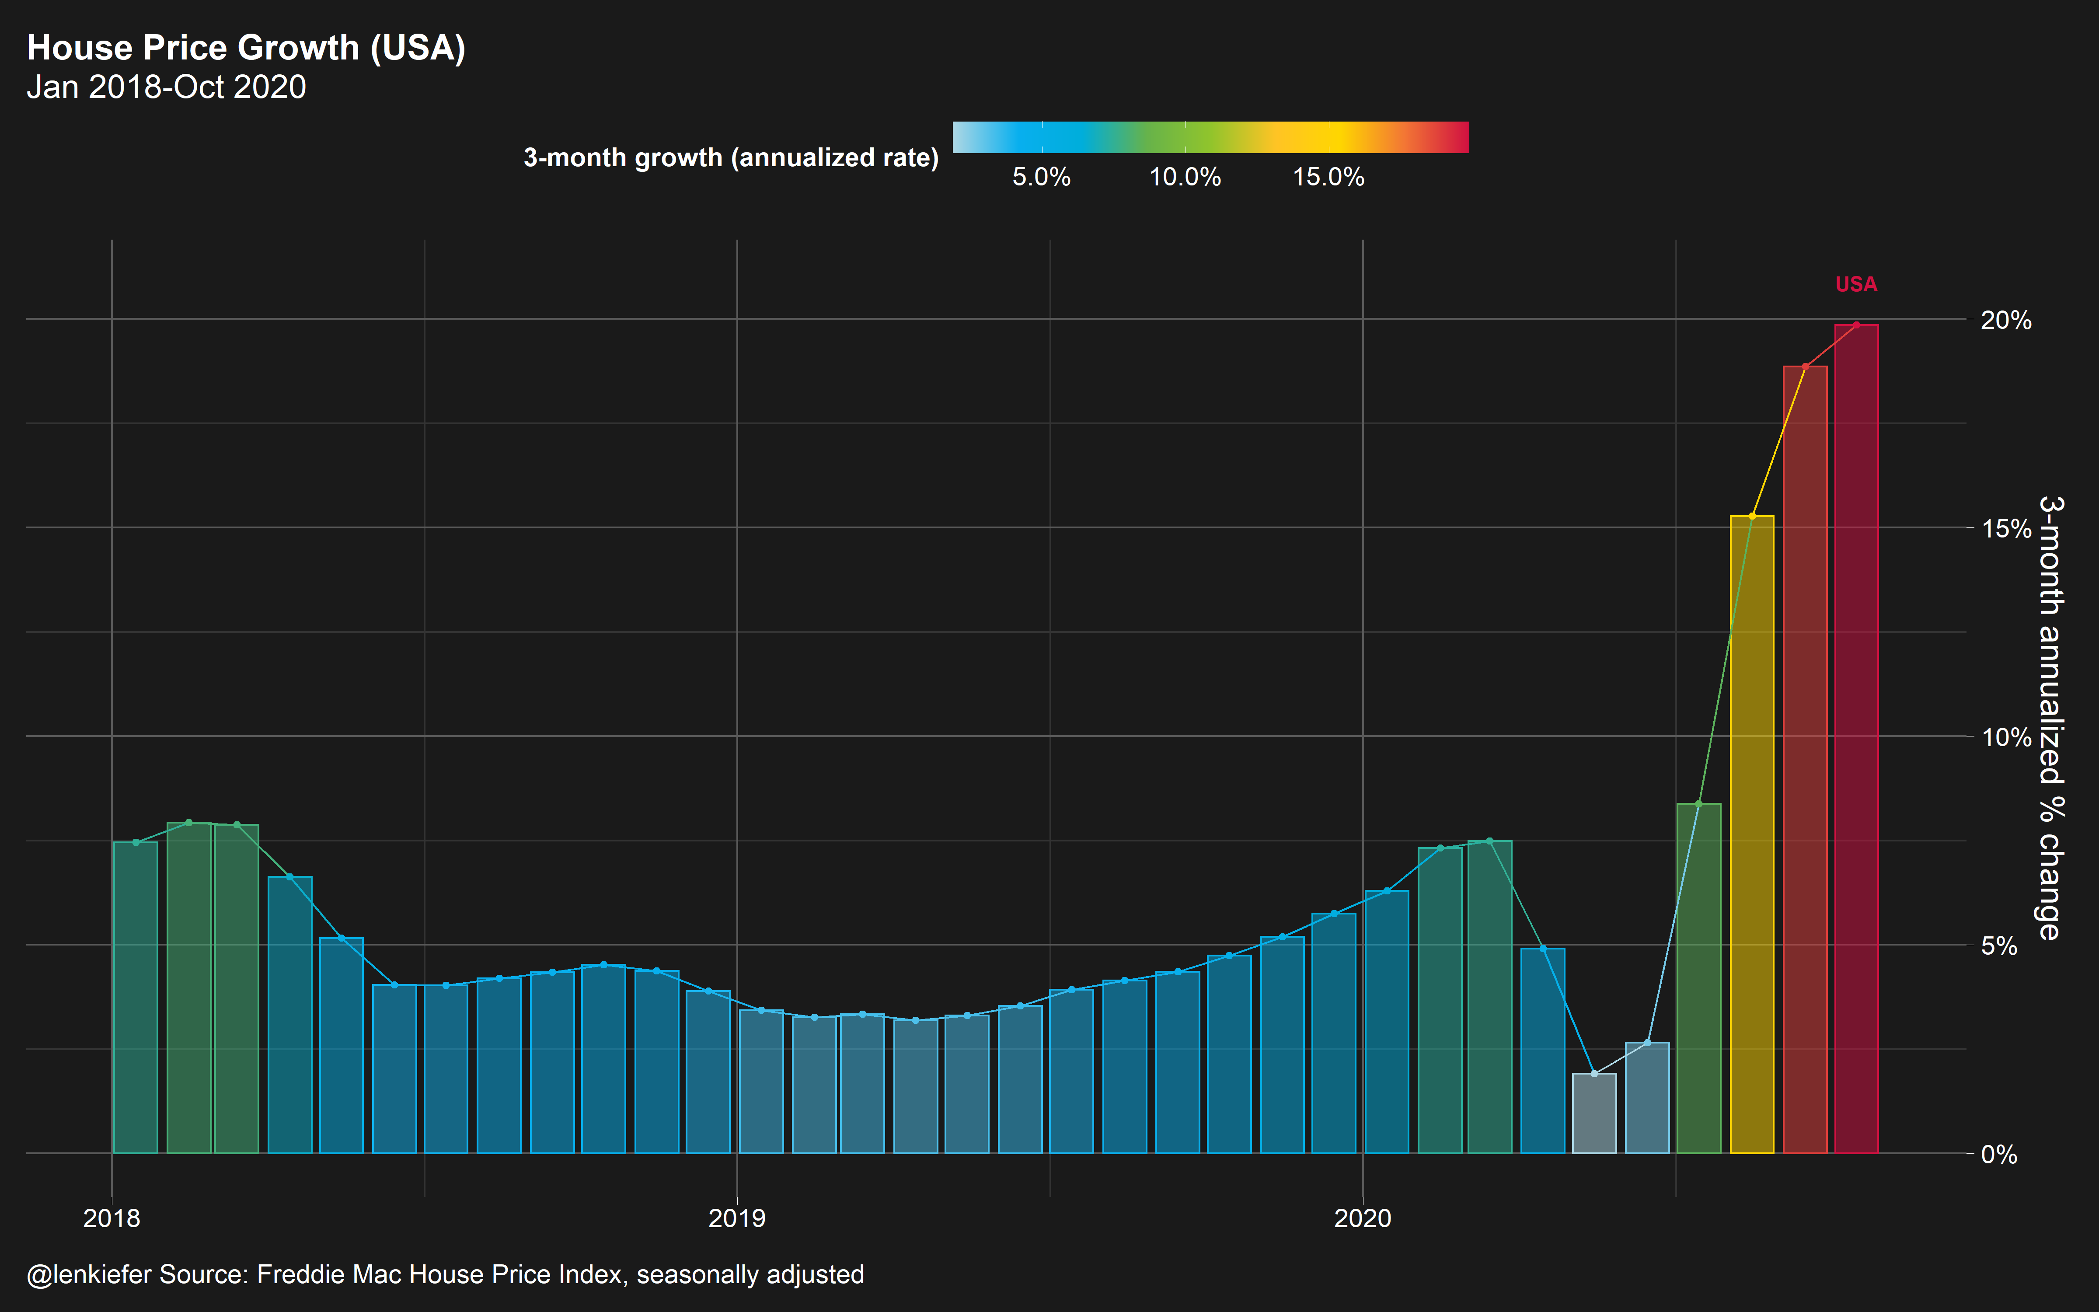The width and height of the screenshot is (2099, 1312).
Task: Click the '@lenkiefer Source: Freddie Mac' caption
Action: click(x=445, y=1274)
